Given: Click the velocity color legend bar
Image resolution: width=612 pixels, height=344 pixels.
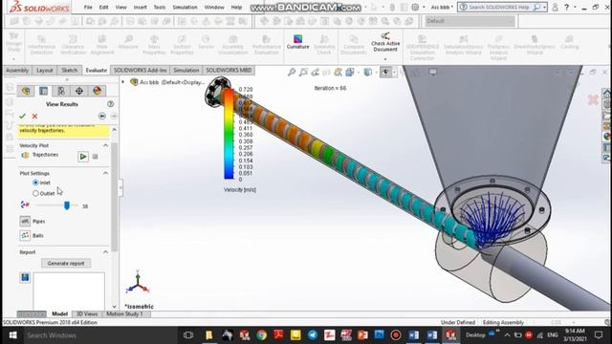Looking at the screenshot, I should [229, 134].
